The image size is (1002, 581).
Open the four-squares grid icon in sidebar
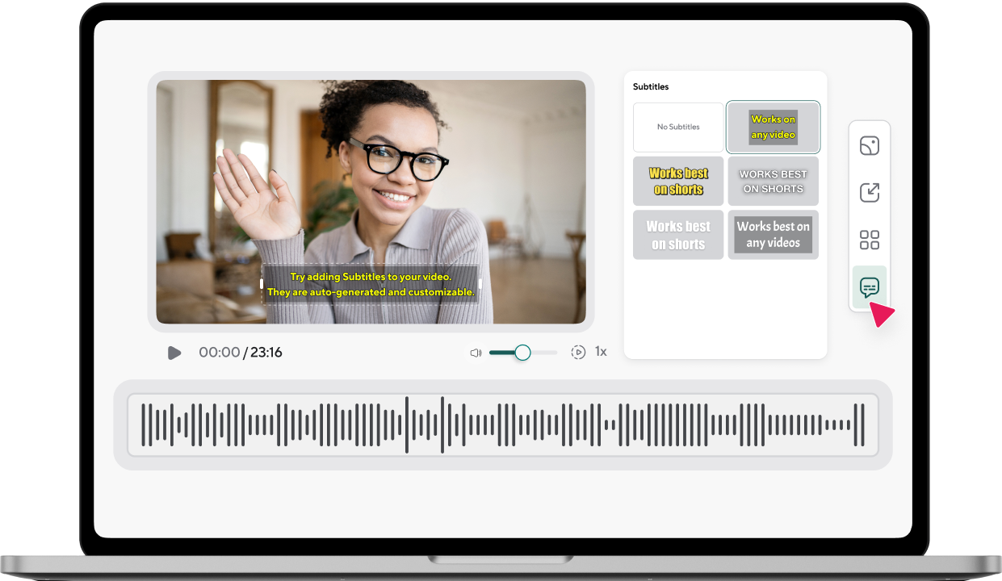click(870, 240)
